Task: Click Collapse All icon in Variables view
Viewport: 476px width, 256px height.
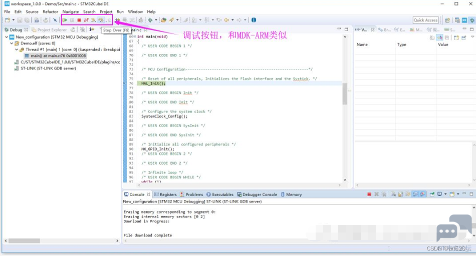Action: [x=447, y=37]
